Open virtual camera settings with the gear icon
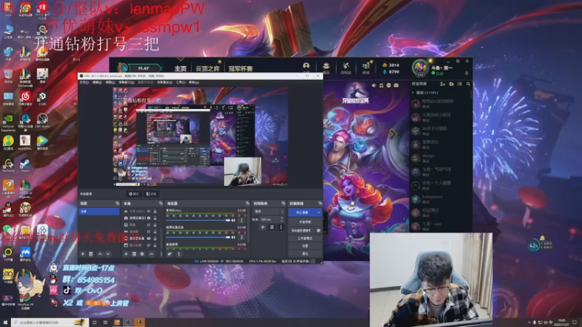Screen dimensions: 582x327 pyautogui.click(x=319, y=230)
